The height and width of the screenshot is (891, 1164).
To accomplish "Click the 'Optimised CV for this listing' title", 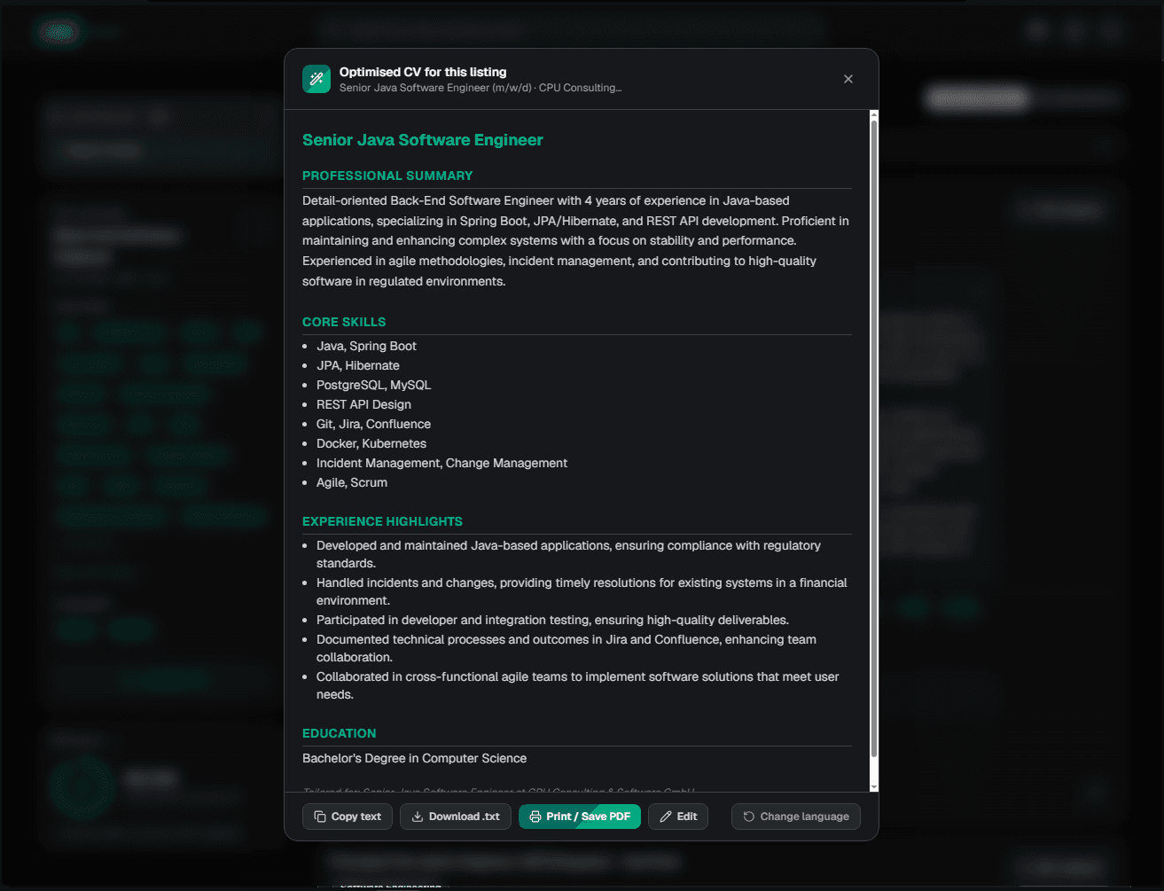I will click(x=423, y=72).
